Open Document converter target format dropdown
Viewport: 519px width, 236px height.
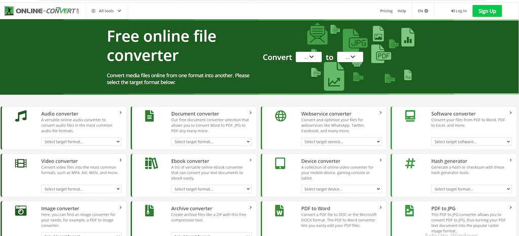pyautogui.click(x=211, y=142)
